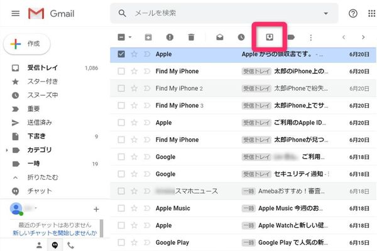The height and width of the screenshot is (251, 377).
Task: Expand the Categories (カテゴリ) arrow
Action: coord(7,150)
